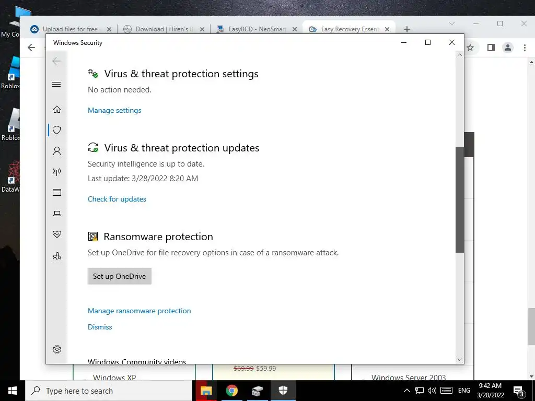
Task: Open a new Chrome tab
Action: tap(406, 29)
